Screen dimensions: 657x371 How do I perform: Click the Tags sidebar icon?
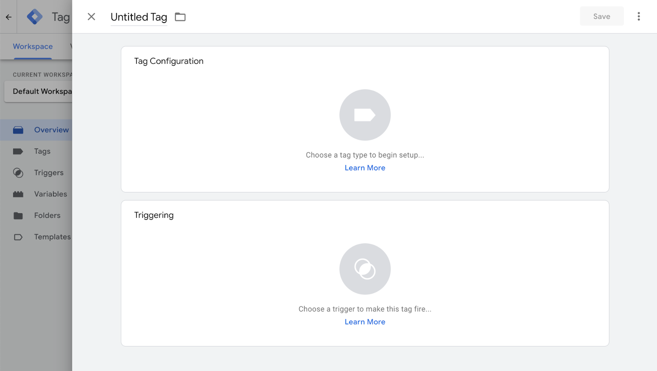click(18, 152)
